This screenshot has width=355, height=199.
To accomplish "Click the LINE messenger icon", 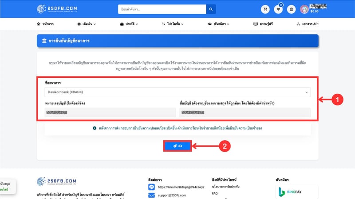I will click(151, 187).
